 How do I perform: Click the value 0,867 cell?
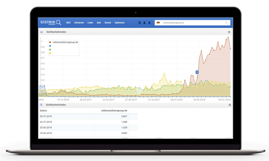point(124,116)
